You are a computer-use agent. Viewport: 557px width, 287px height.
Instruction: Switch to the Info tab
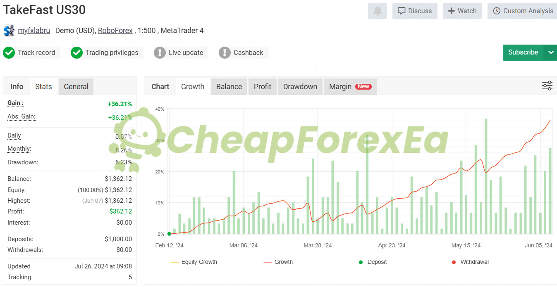coord(17,87)
